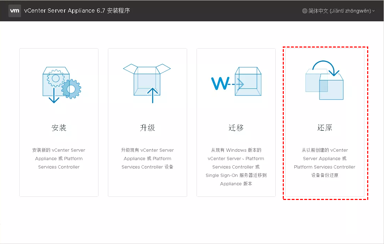
Task: Click the 迁移 W arrow cube icon
Action: point(236,81)
